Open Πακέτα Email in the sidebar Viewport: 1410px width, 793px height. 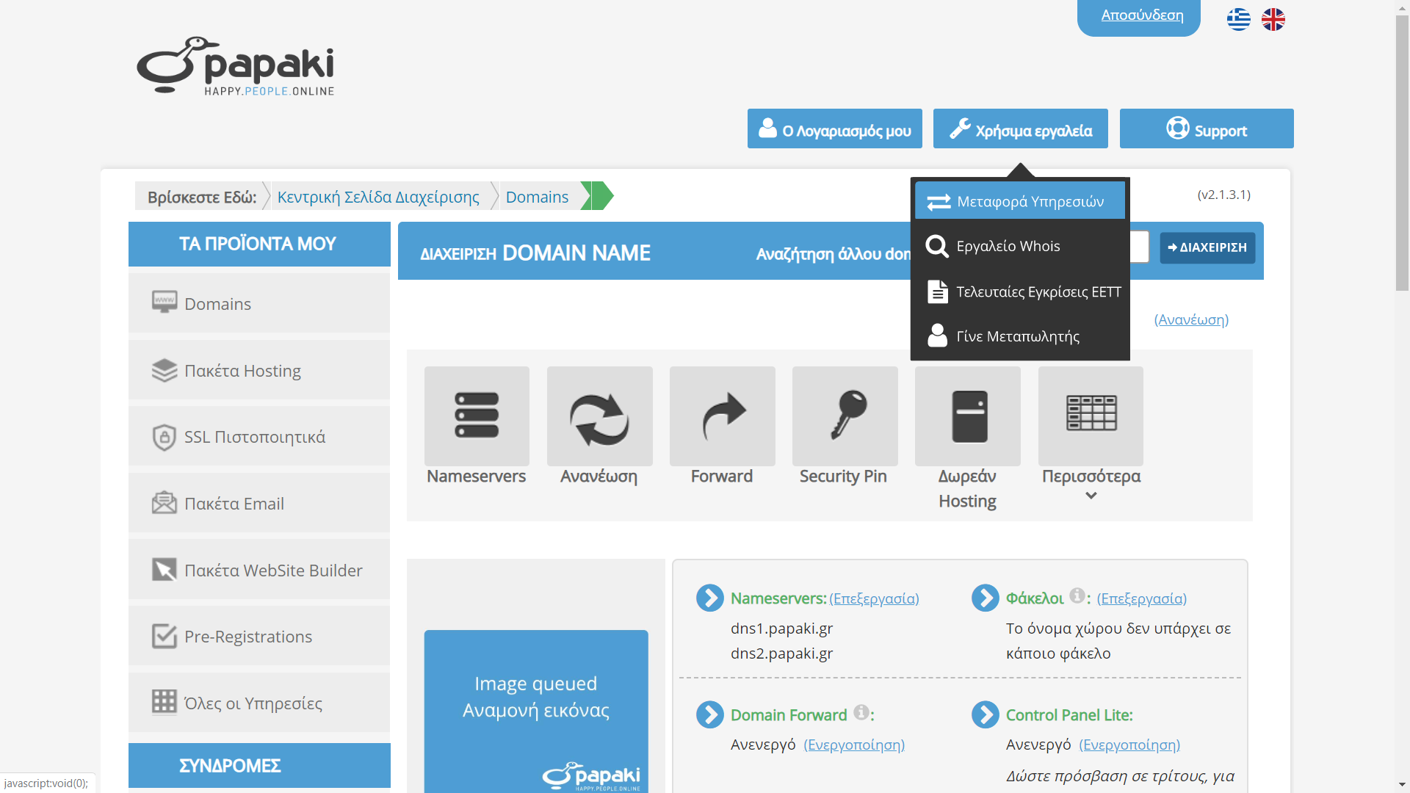(259, 503)
